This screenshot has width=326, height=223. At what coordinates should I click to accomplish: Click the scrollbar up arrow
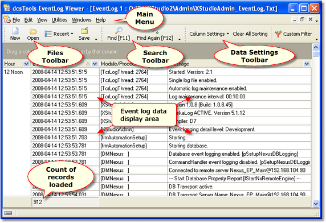click(316, 47)
